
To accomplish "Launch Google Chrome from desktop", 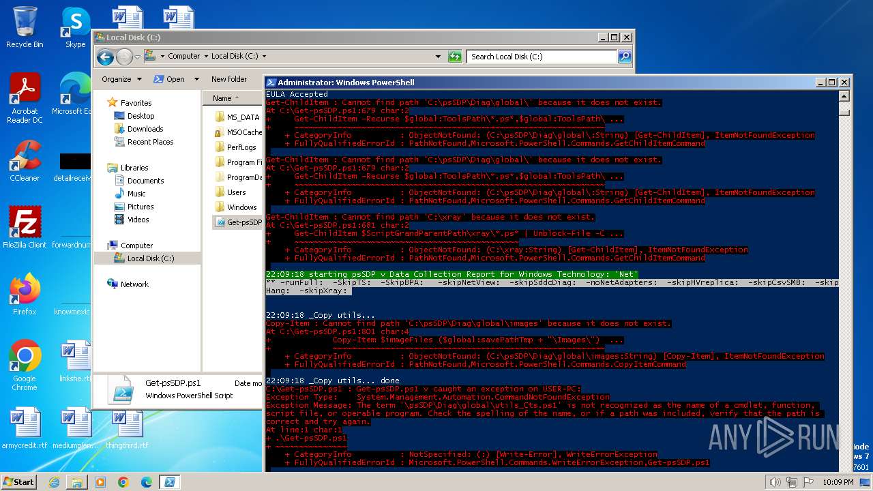I will pos(25,366).
